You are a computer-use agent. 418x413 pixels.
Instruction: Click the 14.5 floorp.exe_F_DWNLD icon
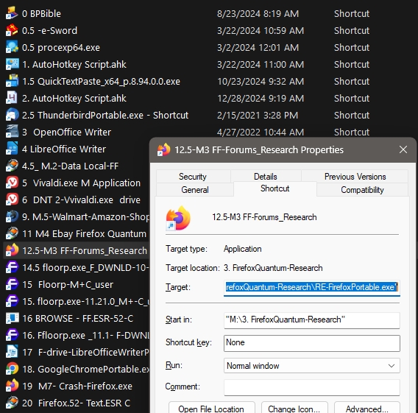pyautogui.click(x=12, y=267)
